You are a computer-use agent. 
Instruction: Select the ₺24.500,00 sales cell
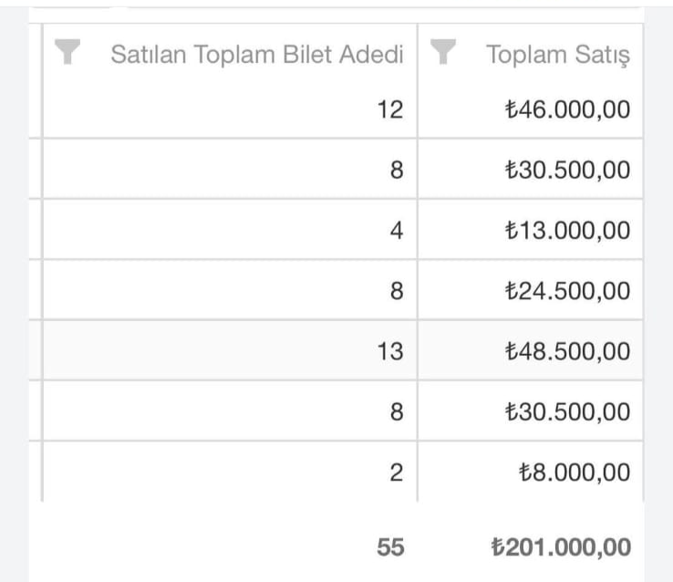coord(530,290)
